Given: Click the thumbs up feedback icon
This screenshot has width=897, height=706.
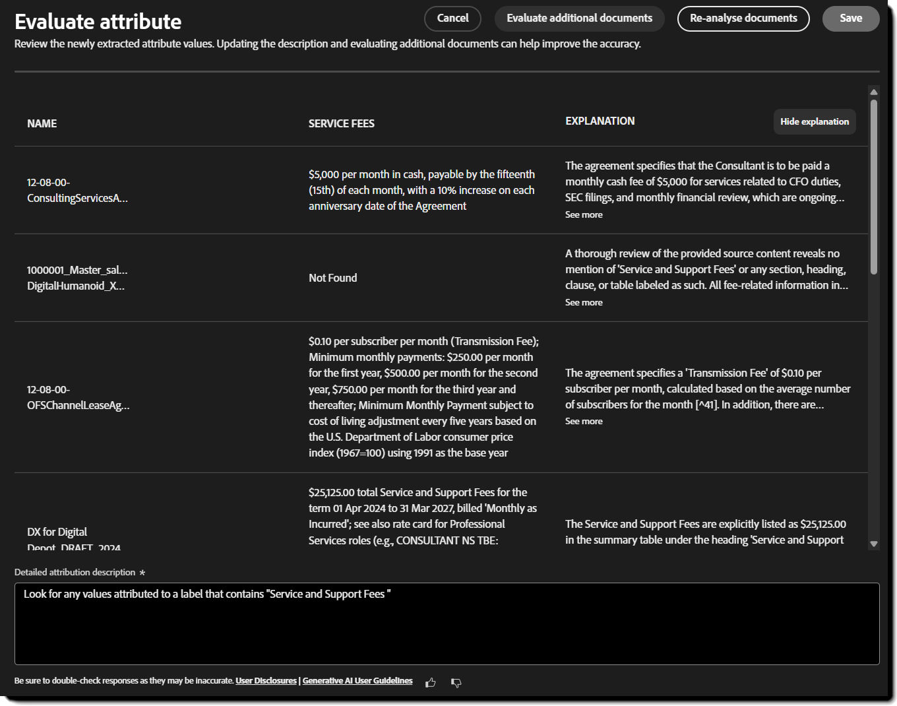Looking at the screenshot, I should [431, 682].
